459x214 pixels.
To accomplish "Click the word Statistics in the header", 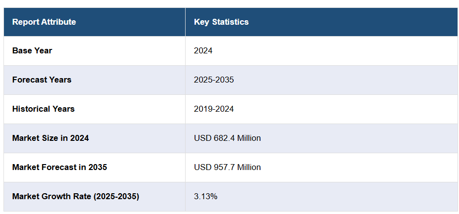I will coord(230,22).
